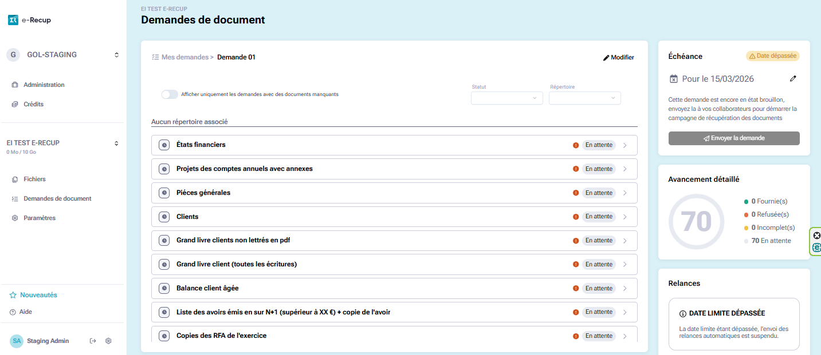Click the Envoyer la demande button
This screenshot has width=821, height=355.
tap(733, 138)
